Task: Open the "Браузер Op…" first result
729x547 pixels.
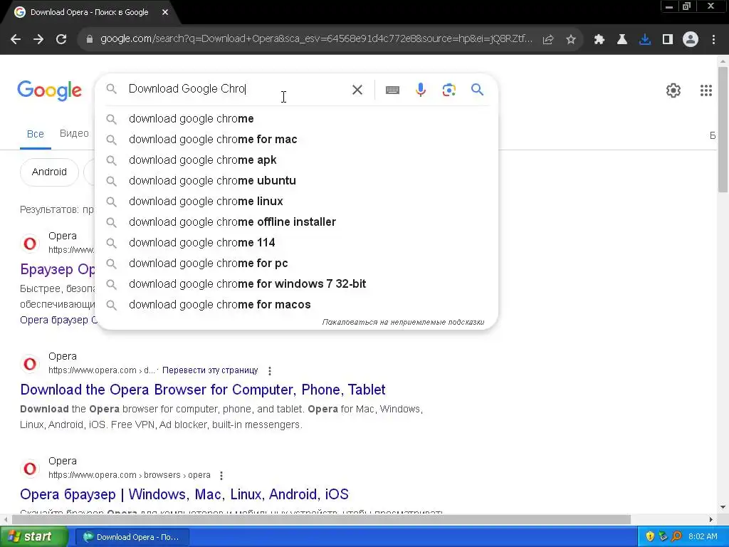Action: tap(57, 269)
